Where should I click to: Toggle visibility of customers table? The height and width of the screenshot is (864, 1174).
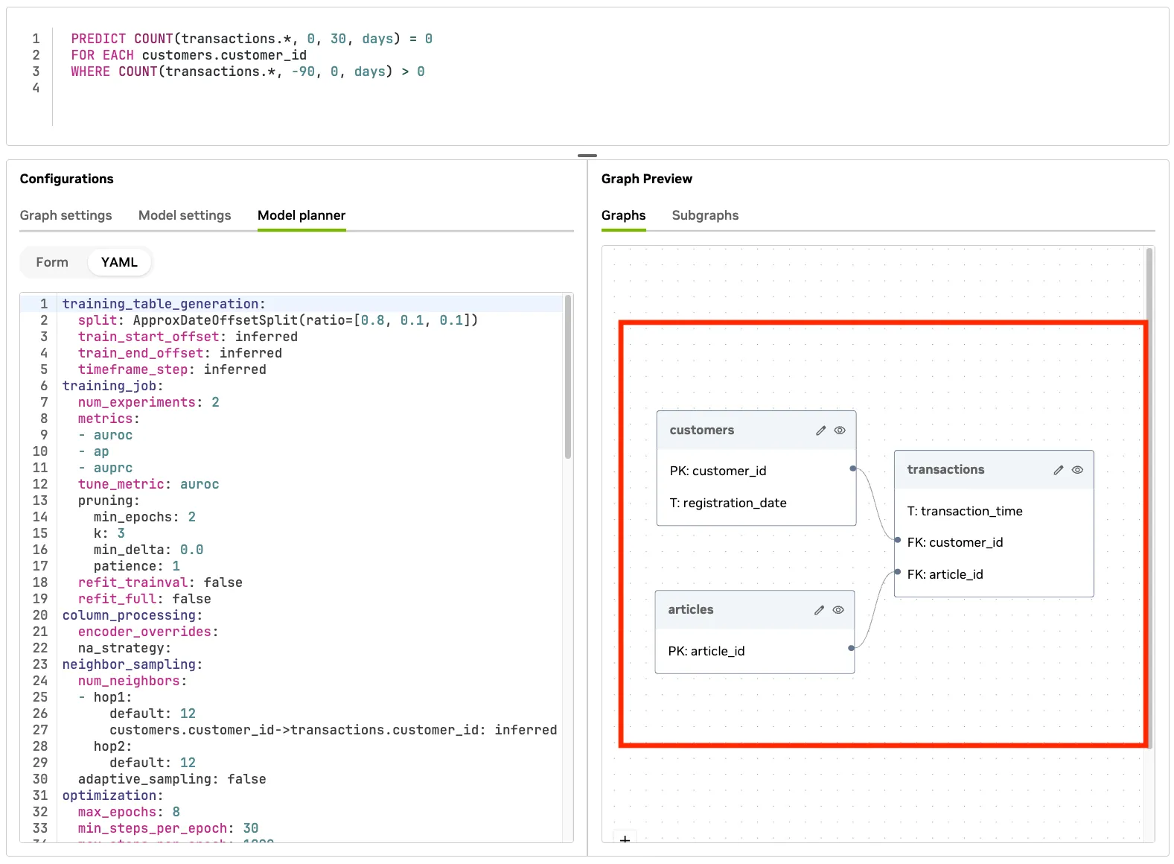[840, 431]
